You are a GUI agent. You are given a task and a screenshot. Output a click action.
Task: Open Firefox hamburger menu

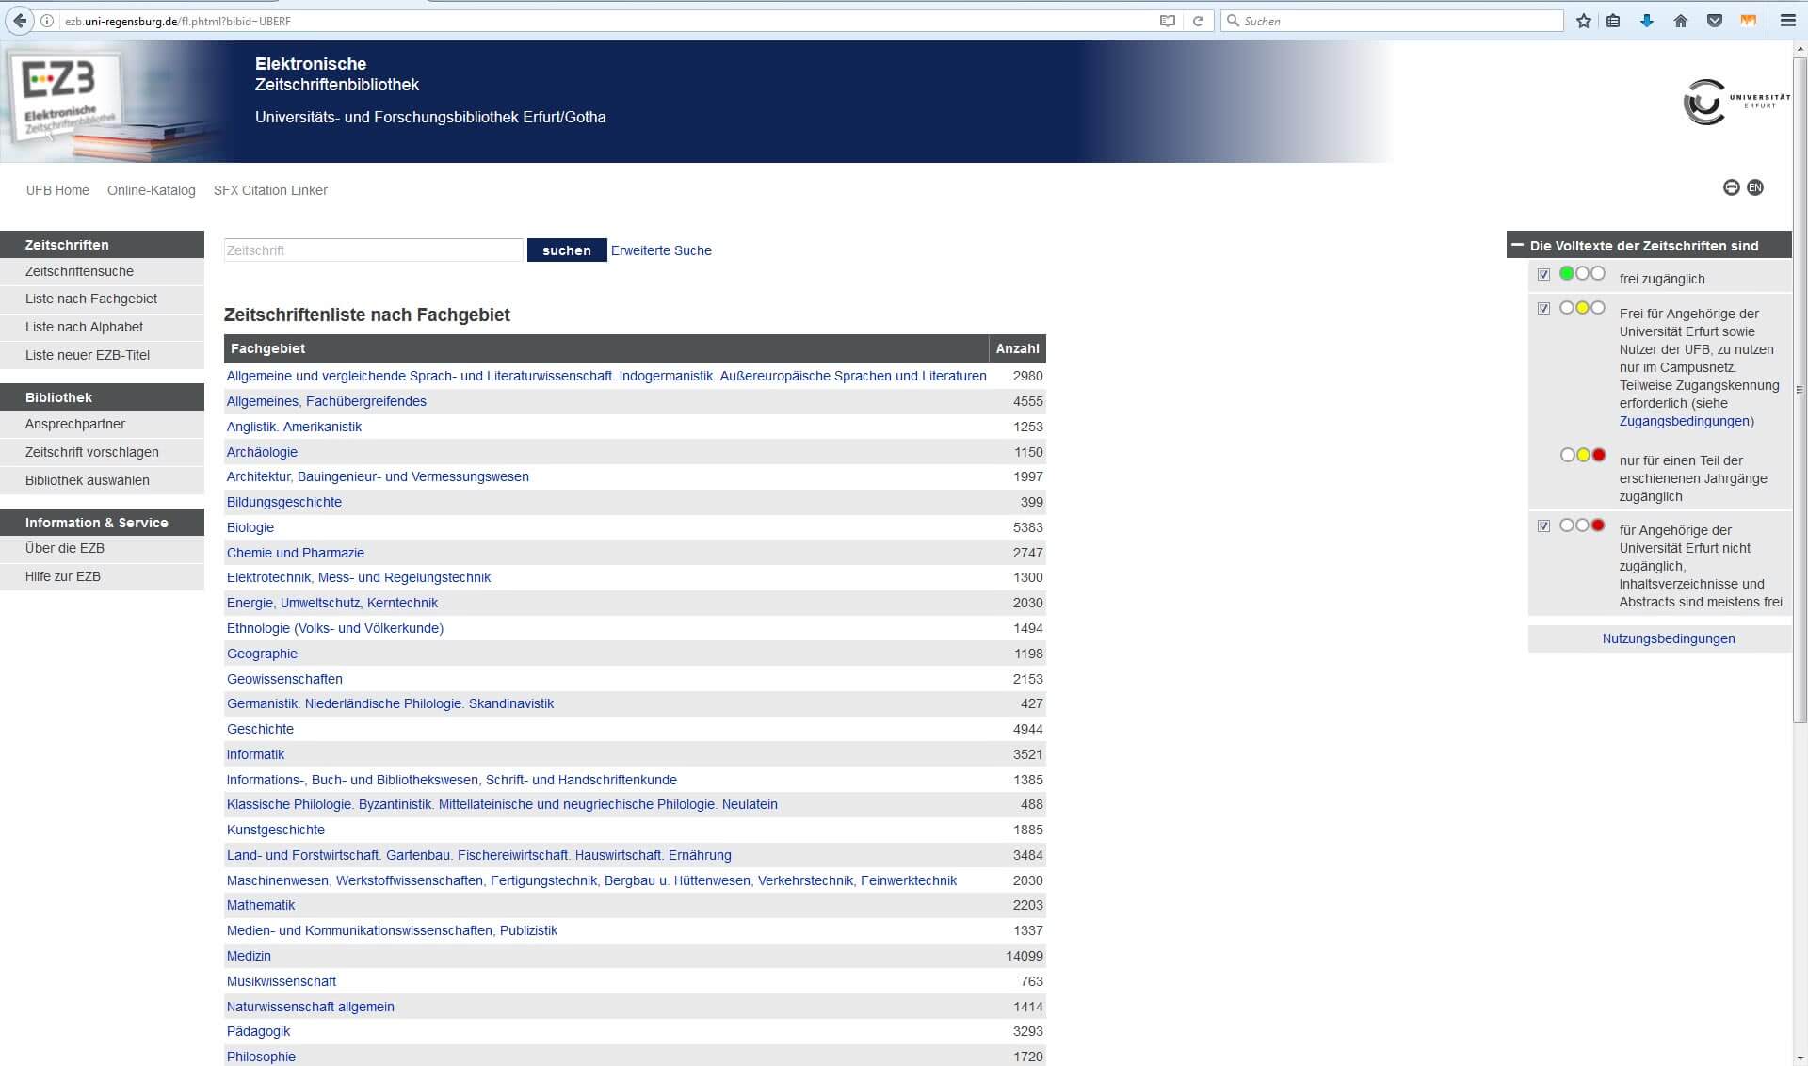tap(1788, 21)
